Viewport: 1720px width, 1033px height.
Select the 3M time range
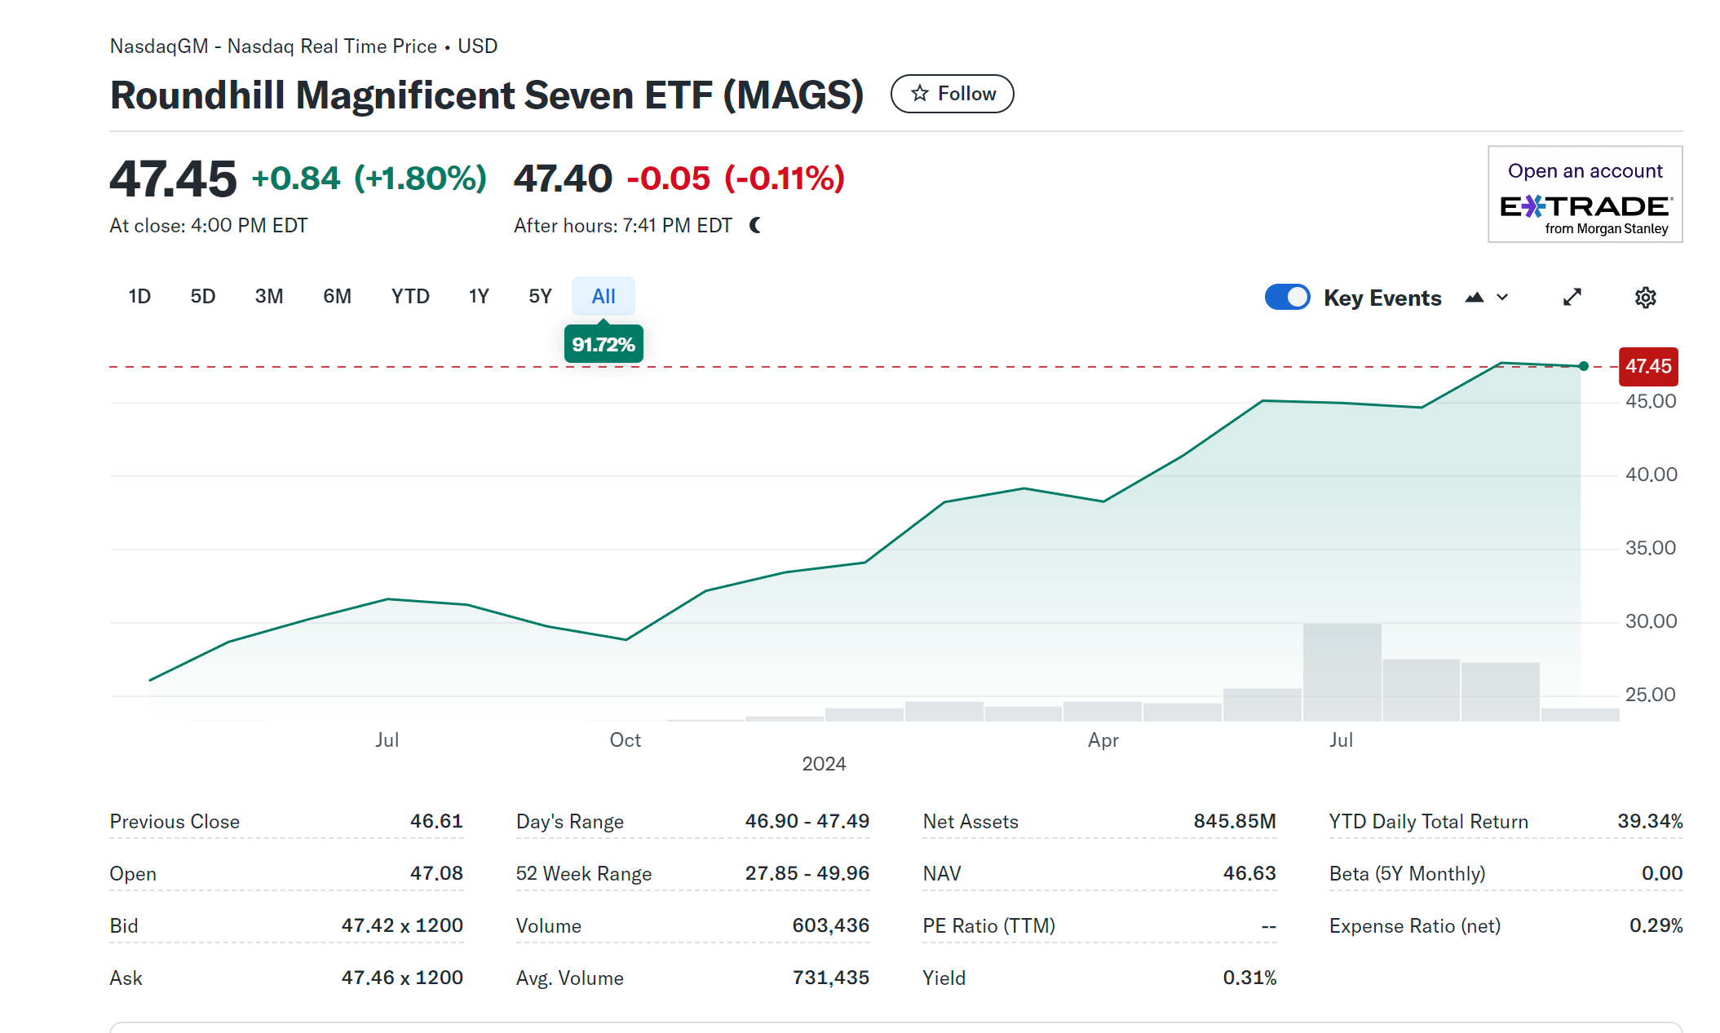coord(269,296)
